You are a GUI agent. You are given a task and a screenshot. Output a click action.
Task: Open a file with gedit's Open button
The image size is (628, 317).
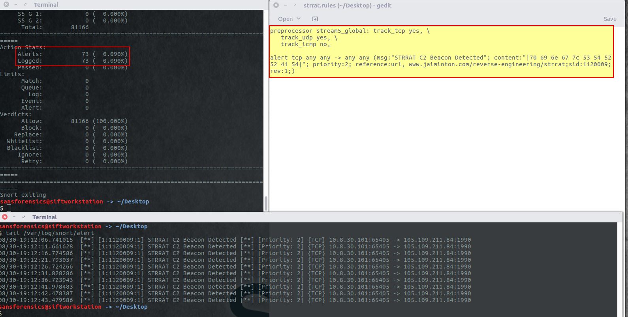(x=285, y=19)
